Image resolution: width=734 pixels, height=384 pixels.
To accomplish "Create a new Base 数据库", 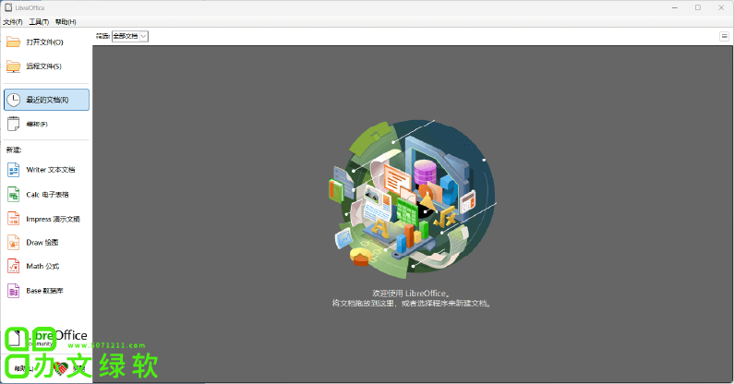I will coord(46,291).
